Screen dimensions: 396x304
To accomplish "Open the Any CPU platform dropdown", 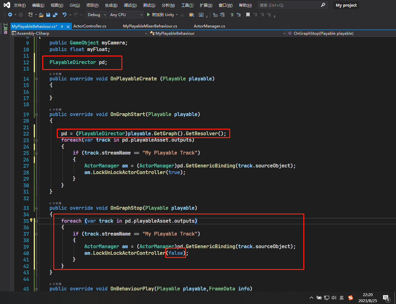I will (126, 15).
